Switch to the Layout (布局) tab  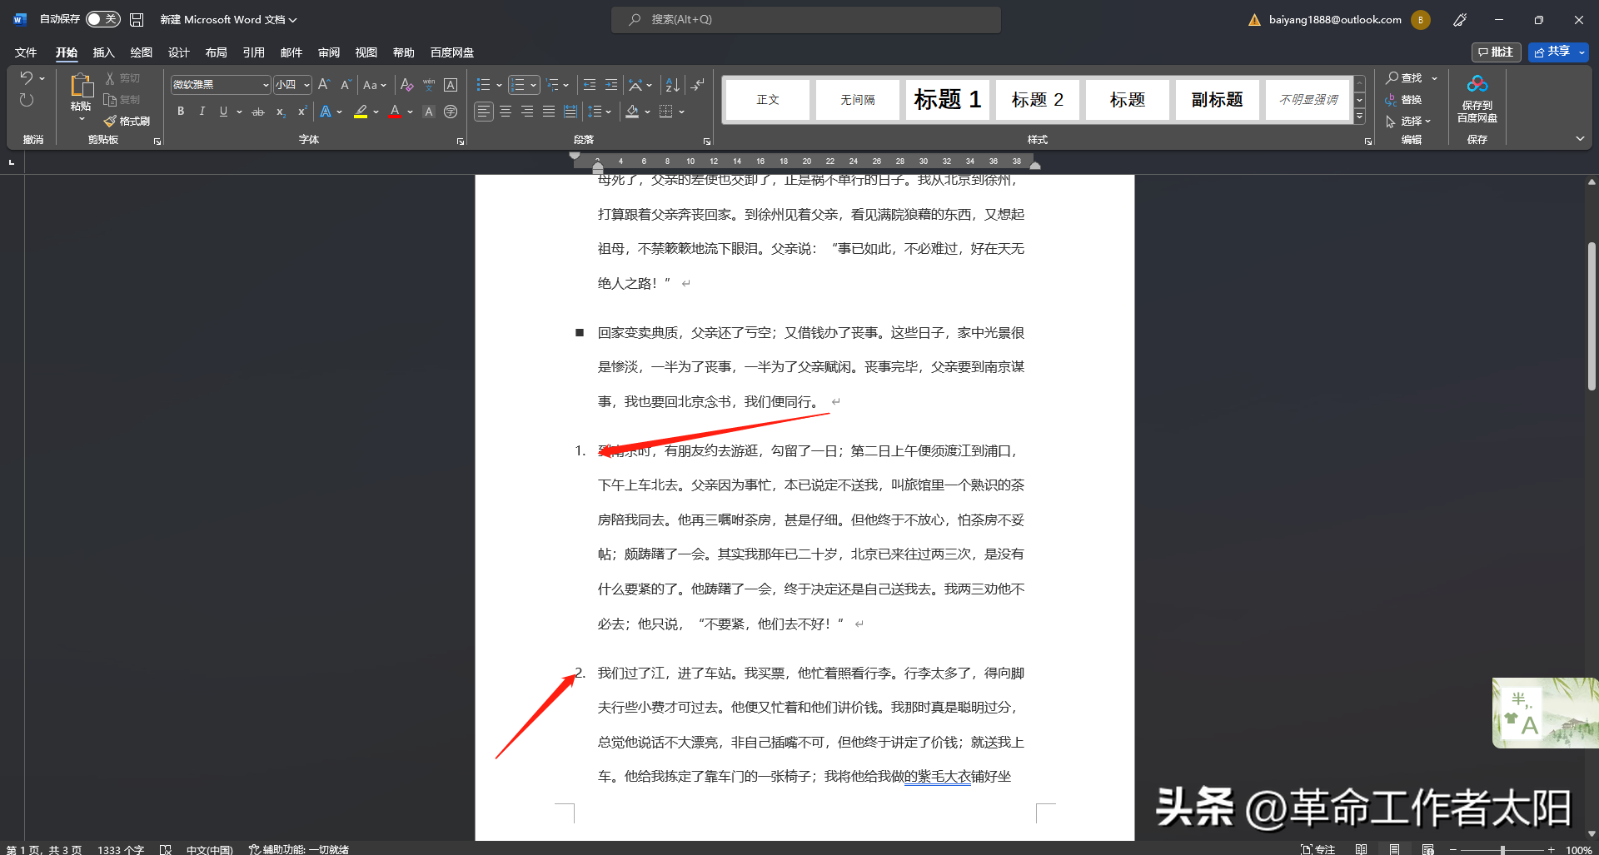pyautogui.click(x=216, y=52)
